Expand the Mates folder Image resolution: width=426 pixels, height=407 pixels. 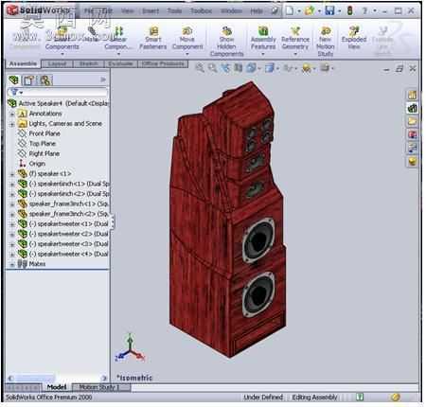coord(12,264)
